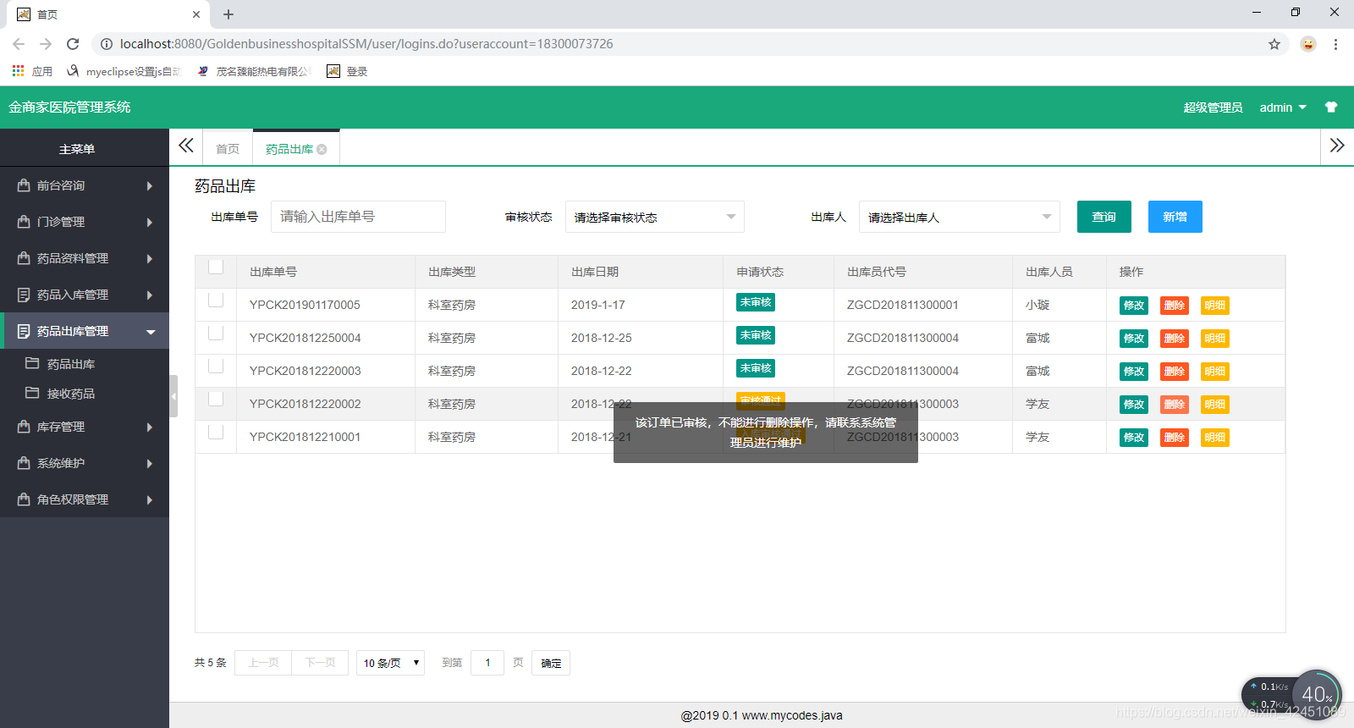
Task: Click 明细 for row YPCK201901170005
Action: coord(1215,306)
